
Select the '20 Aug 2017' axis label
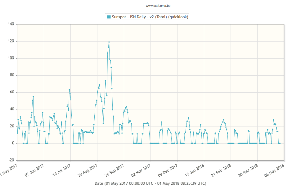tap(87, 171)
